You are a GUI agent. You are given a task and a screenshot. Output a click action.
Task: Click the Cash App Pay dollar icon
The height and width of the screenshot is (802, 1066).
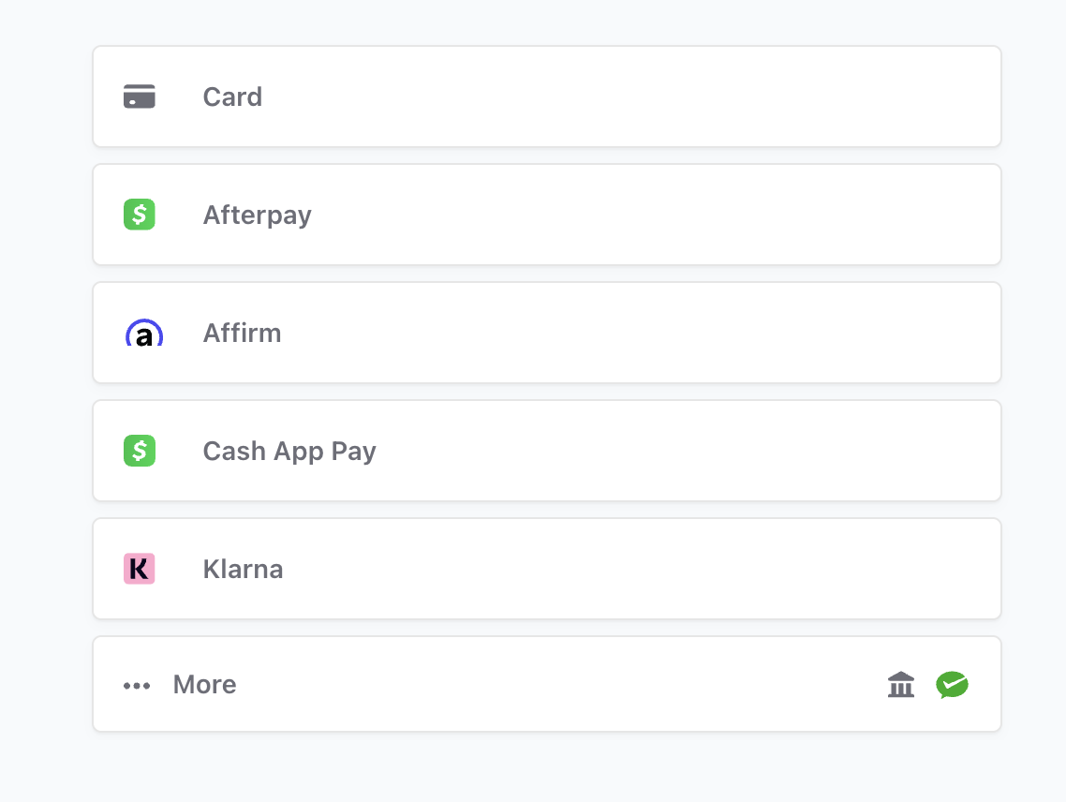click(x=140, y=451)
